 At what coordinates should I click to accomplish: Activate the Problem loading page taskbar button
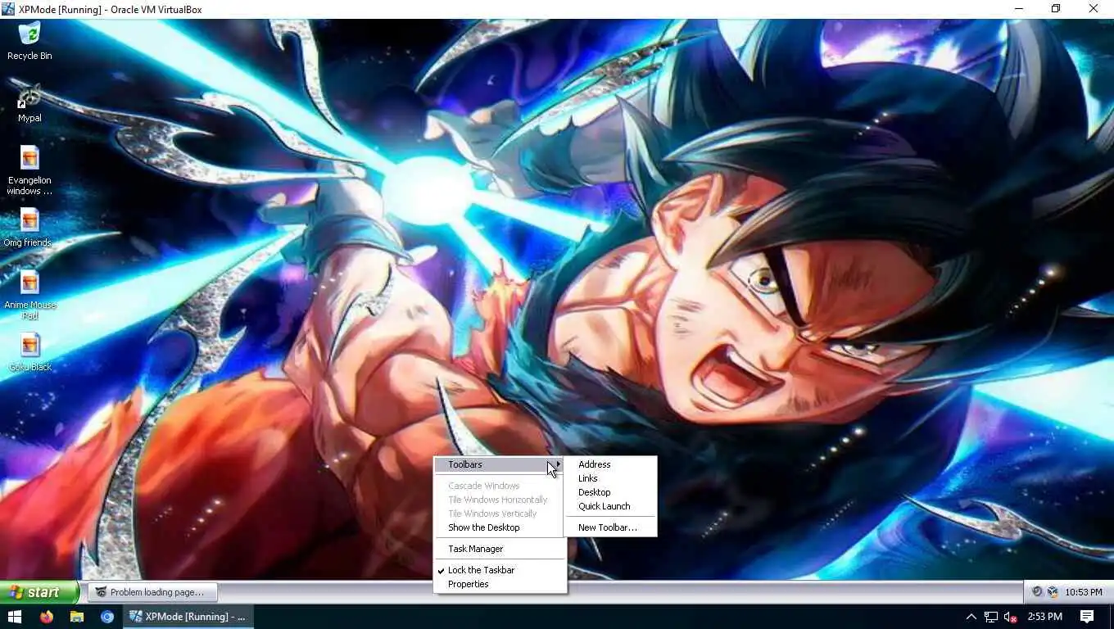[154, 592]
